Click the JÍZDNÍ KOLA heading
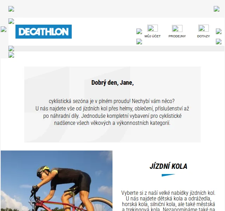This screenshot has height=211, width=225. click(x=168, y=166)
